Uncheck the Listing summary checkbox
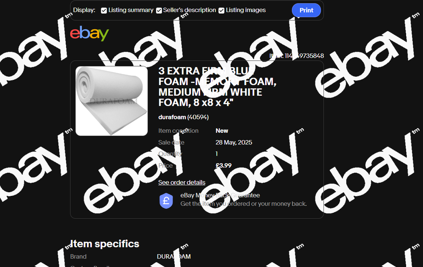The image size is (423, 267). pos(104,11)
